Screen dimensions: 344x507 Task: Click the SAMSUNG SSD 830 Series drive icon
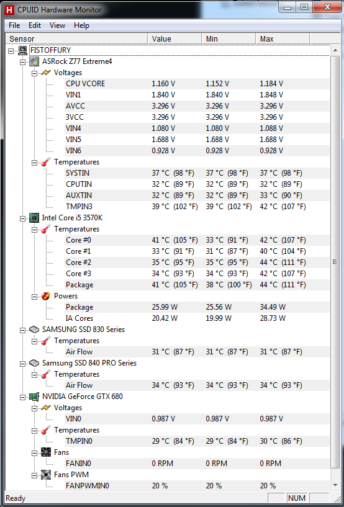click(34, 330)
